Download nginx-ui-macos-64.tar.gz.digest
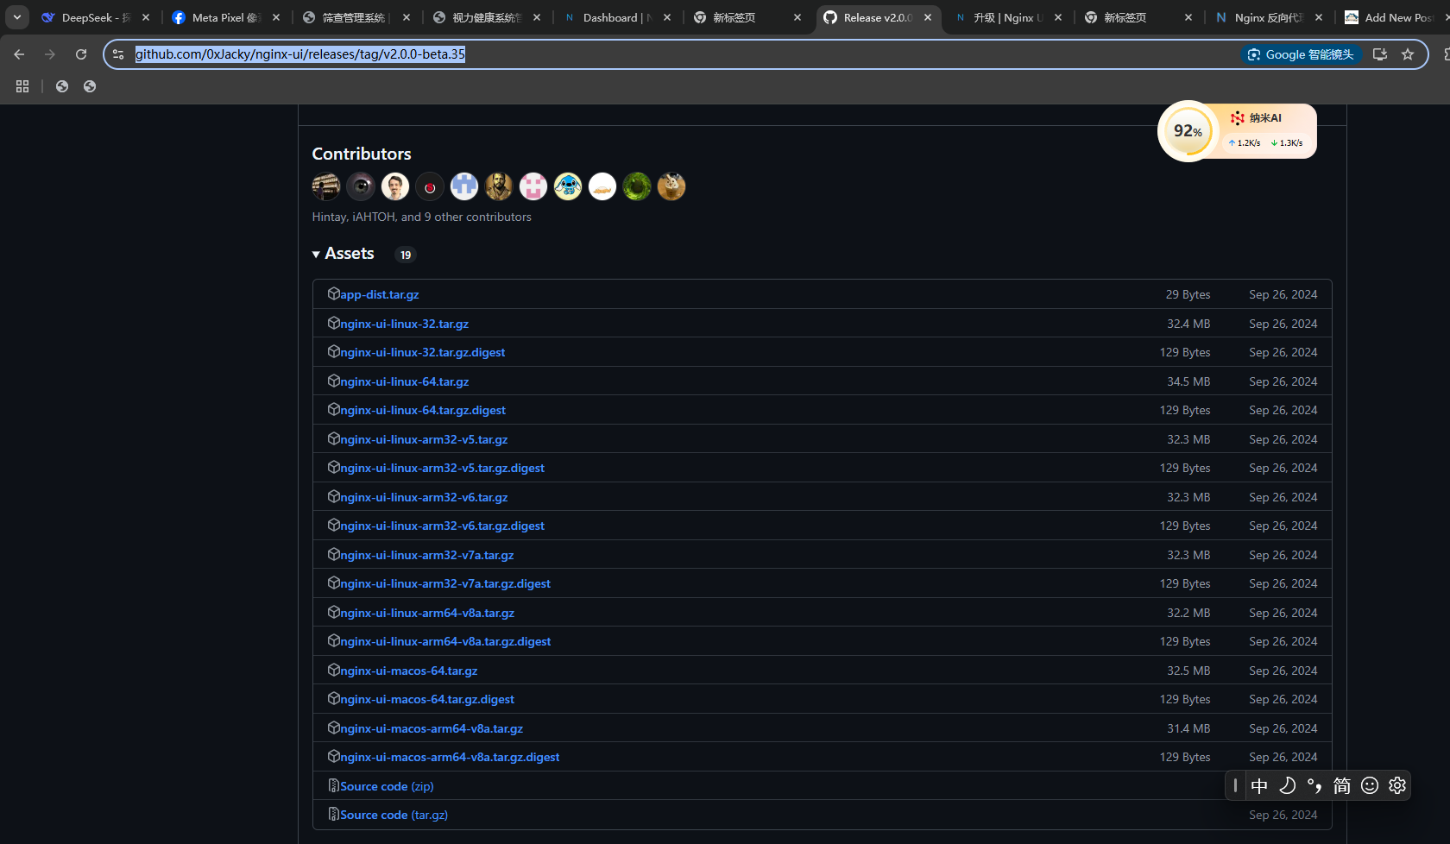The width and height of the screenshot is (1450, 844). (427, 699)
